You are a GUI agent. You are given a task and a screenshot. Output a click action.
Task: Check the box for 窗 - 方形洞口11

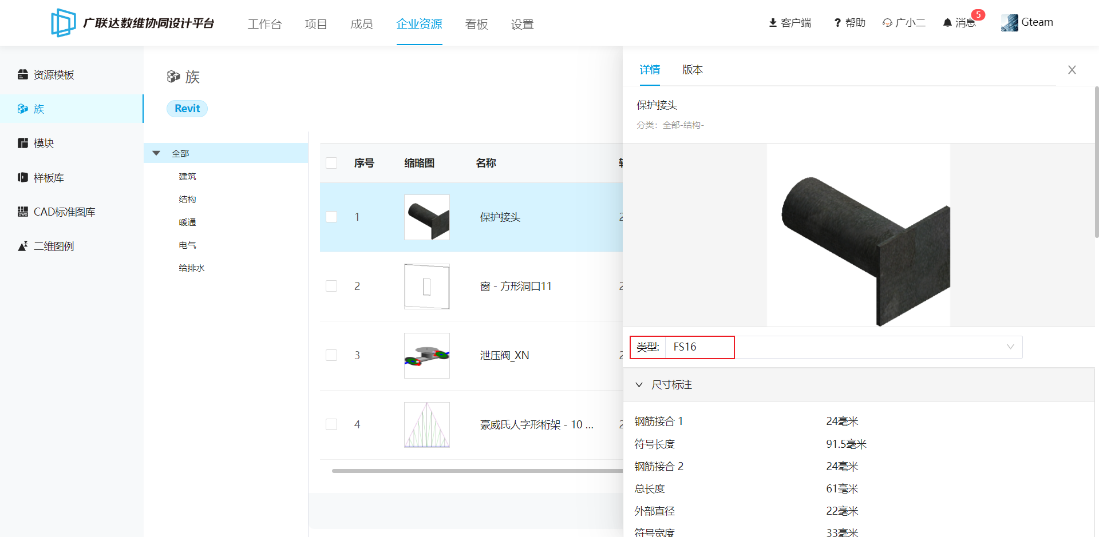tap(331, 286)
